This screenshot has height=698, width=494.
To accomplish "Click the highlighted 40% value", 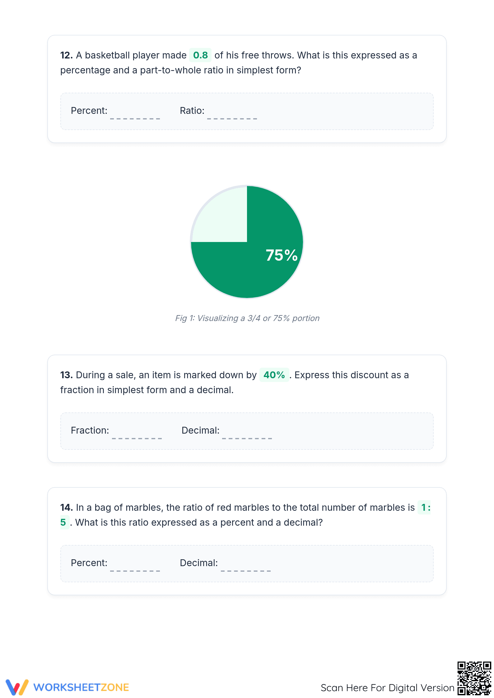I will point(274,375).
